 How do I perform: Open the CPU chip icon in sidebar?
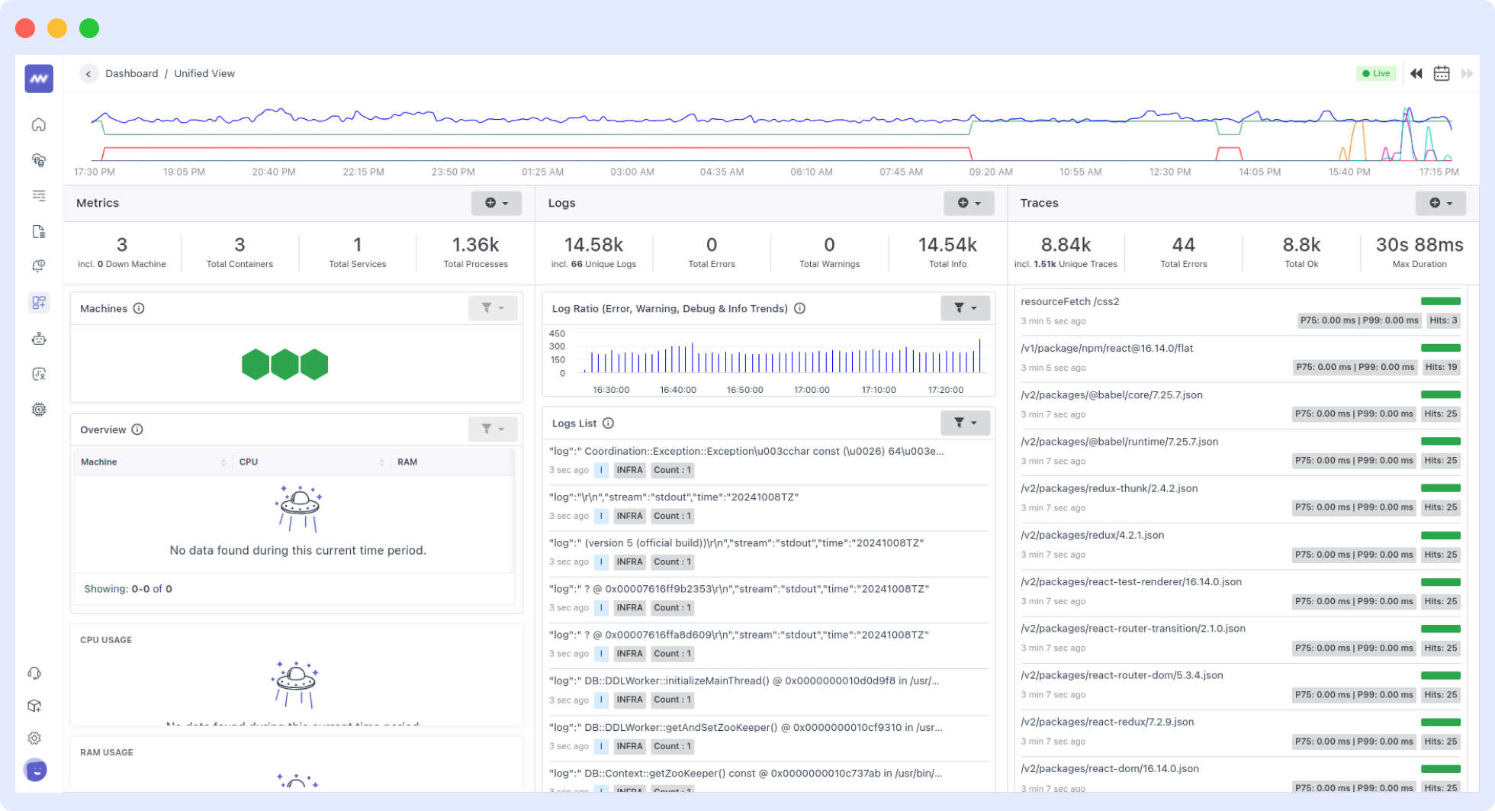37,409
